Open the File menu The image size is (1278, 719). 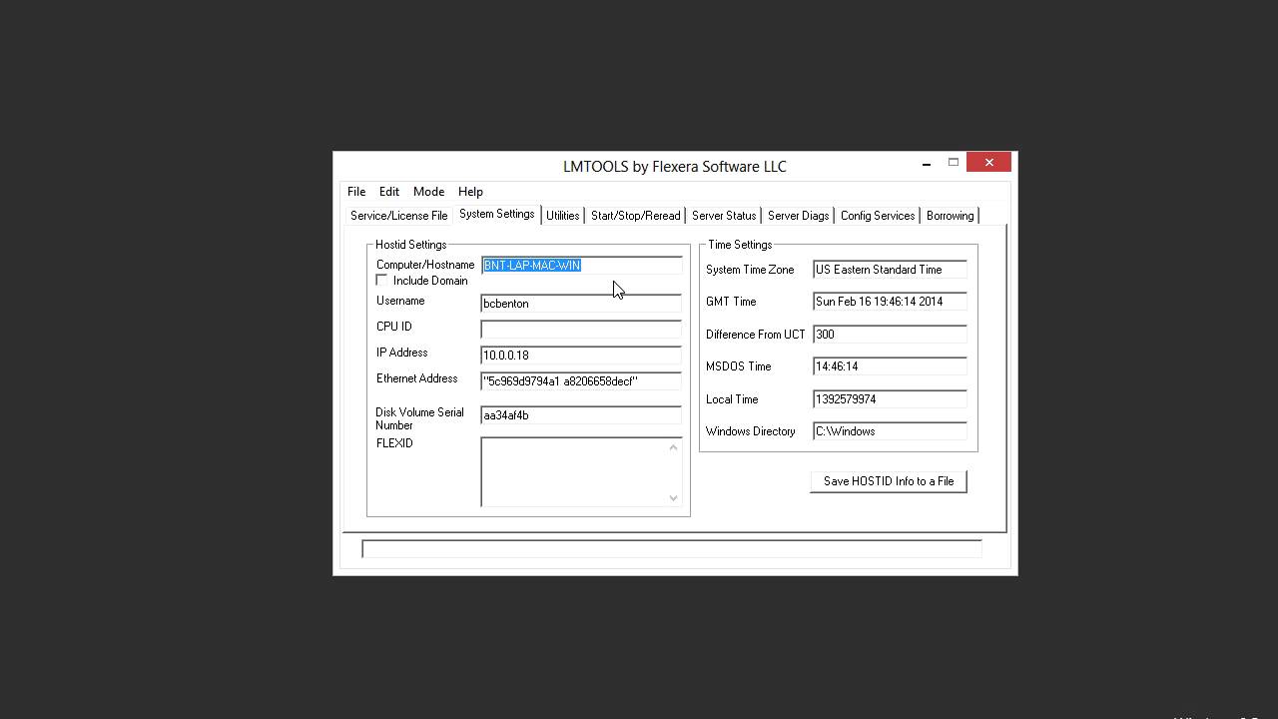click(356, 192)
